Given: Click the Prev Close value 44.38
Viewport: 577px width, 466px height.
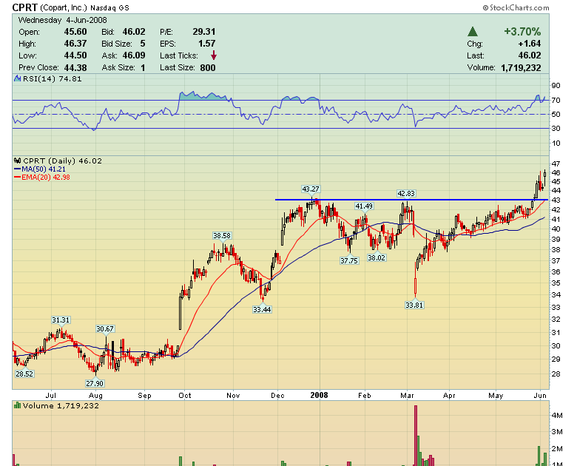Looking at the screenshot, I should coord(75,68).
